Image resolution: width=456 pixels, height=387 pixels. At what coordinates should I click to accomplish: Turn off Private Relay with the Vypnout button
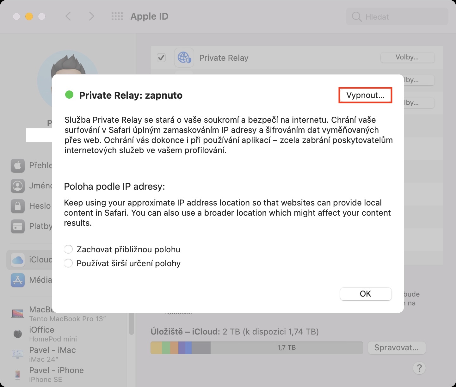point(365,95)
